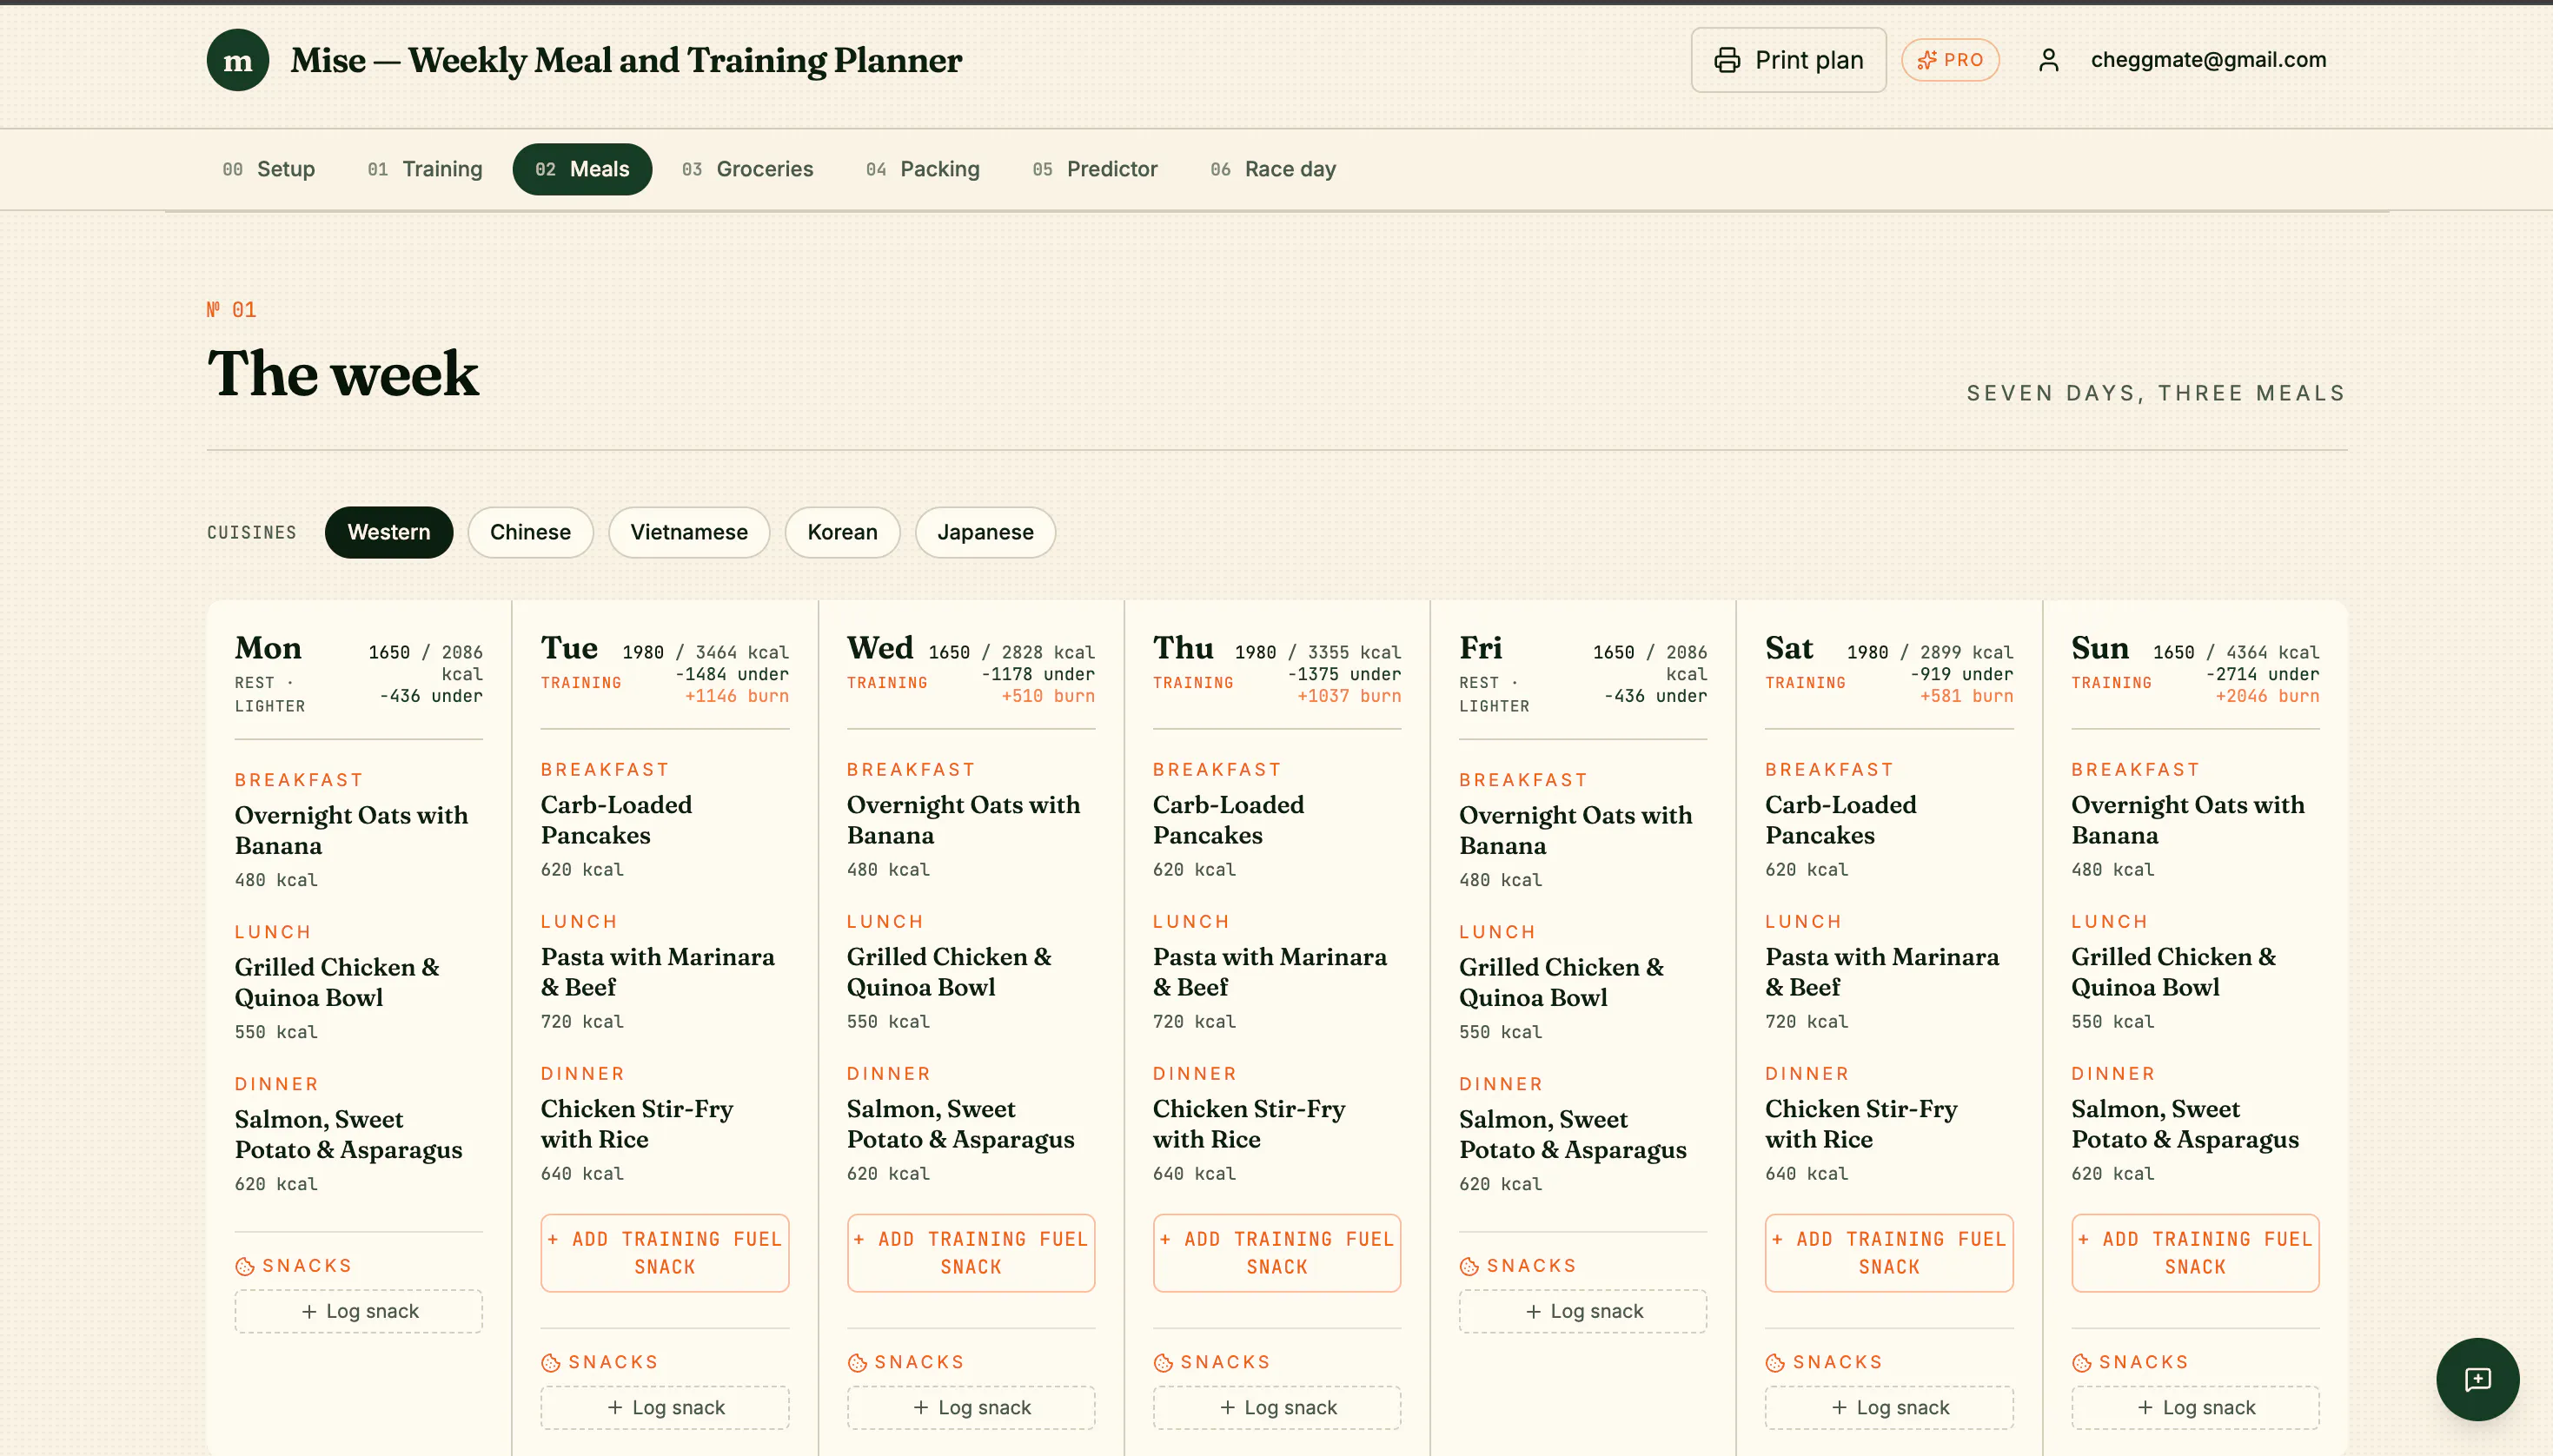Click Monday's snacks cookie icon
The width and height of the screenshot is (2553, 1456).
click(x=245, y=1266)
